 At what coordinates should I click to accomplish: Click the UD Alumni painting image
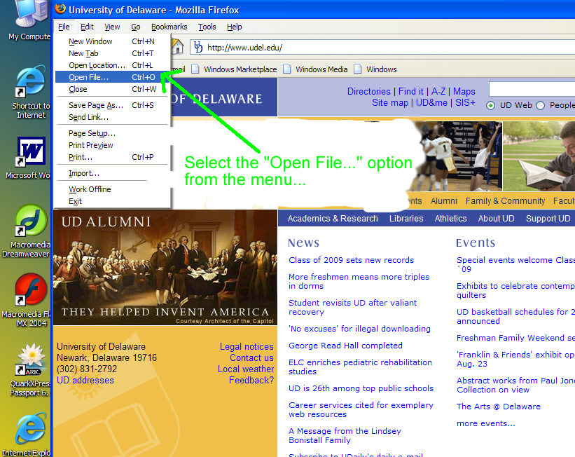(165, 268)
